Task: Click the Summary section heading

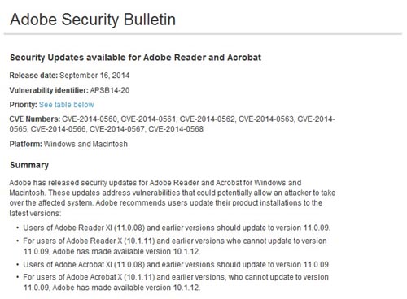Action: [x=29, y=165]
